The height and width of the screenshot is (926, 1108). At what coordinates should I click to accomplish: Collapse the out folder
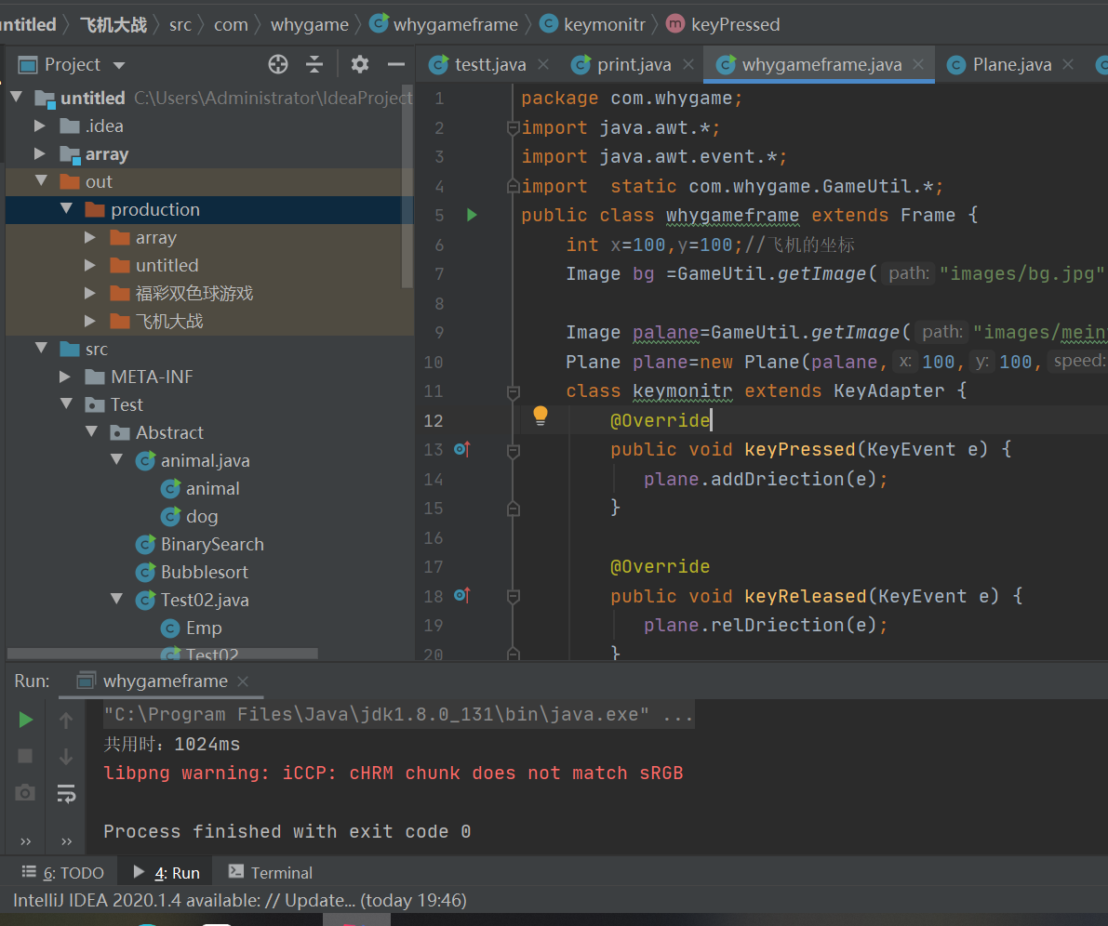(x=42, y=180)
